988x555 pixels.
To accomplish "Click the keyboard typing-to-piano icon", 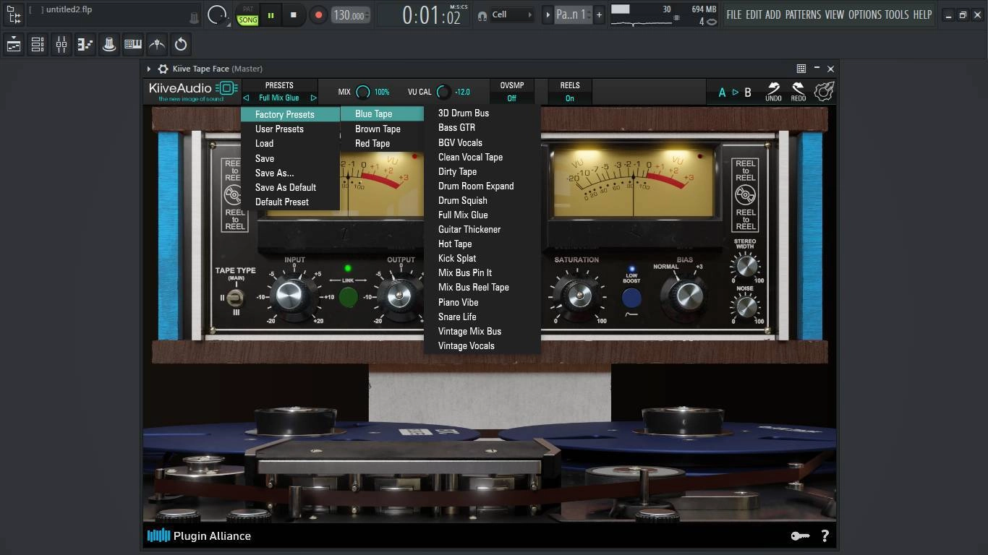I will (x=133, y=45).
